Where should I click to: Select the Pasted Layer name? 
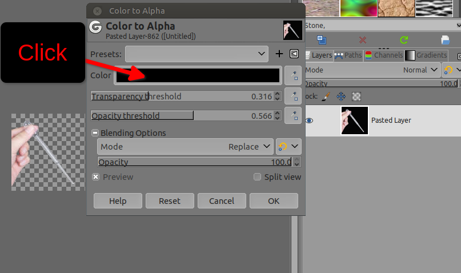click(391, 121)
